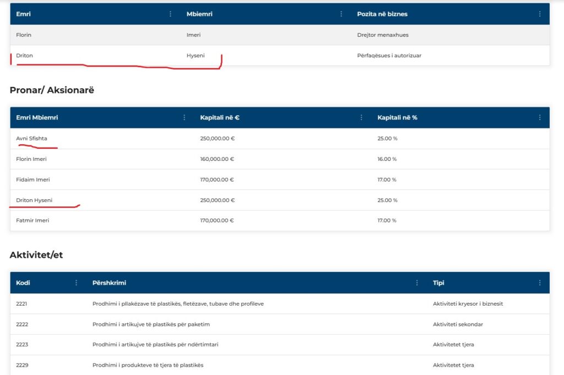Click the Aktiviteti sekondar type cell
The height and width of the screenshot is (375, 564).
point(458,324)
